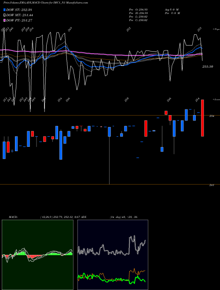Click the white DOW MT legend swatch

click(4, 15)
